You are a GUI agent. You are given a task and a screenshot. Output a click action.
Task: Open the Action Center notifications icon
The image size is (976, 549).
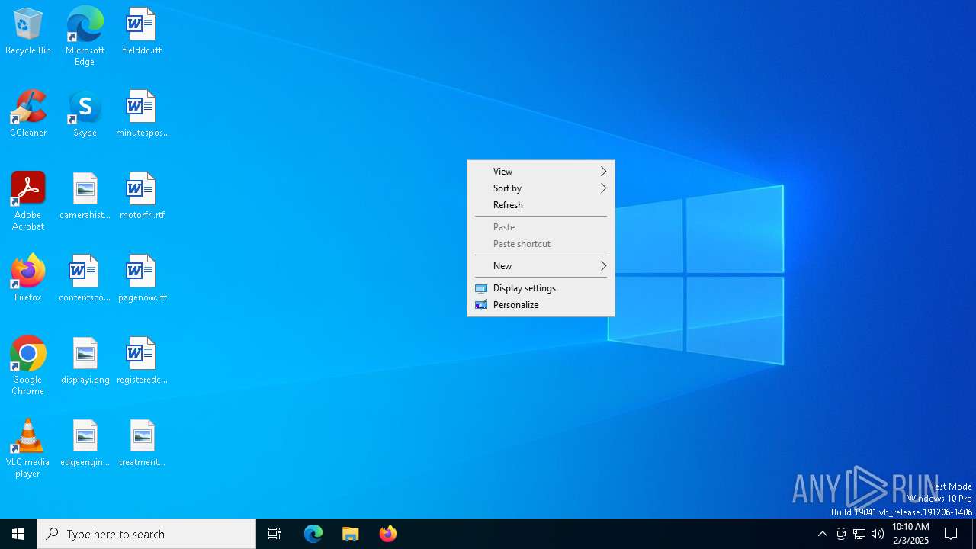pyautogui.click(x=951, y=534)
